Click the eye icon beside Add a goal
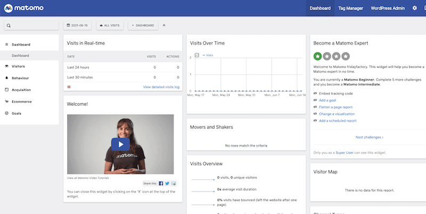The image size is (426, 214). tap(315, 100)
